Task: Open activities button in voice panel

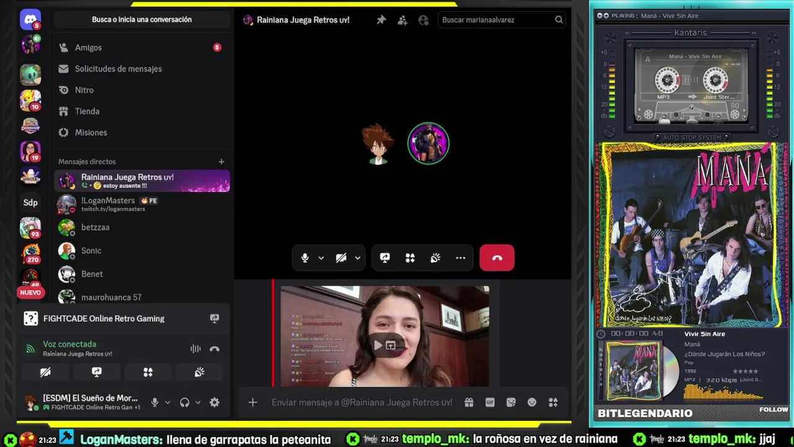Action: pos(148,372)
